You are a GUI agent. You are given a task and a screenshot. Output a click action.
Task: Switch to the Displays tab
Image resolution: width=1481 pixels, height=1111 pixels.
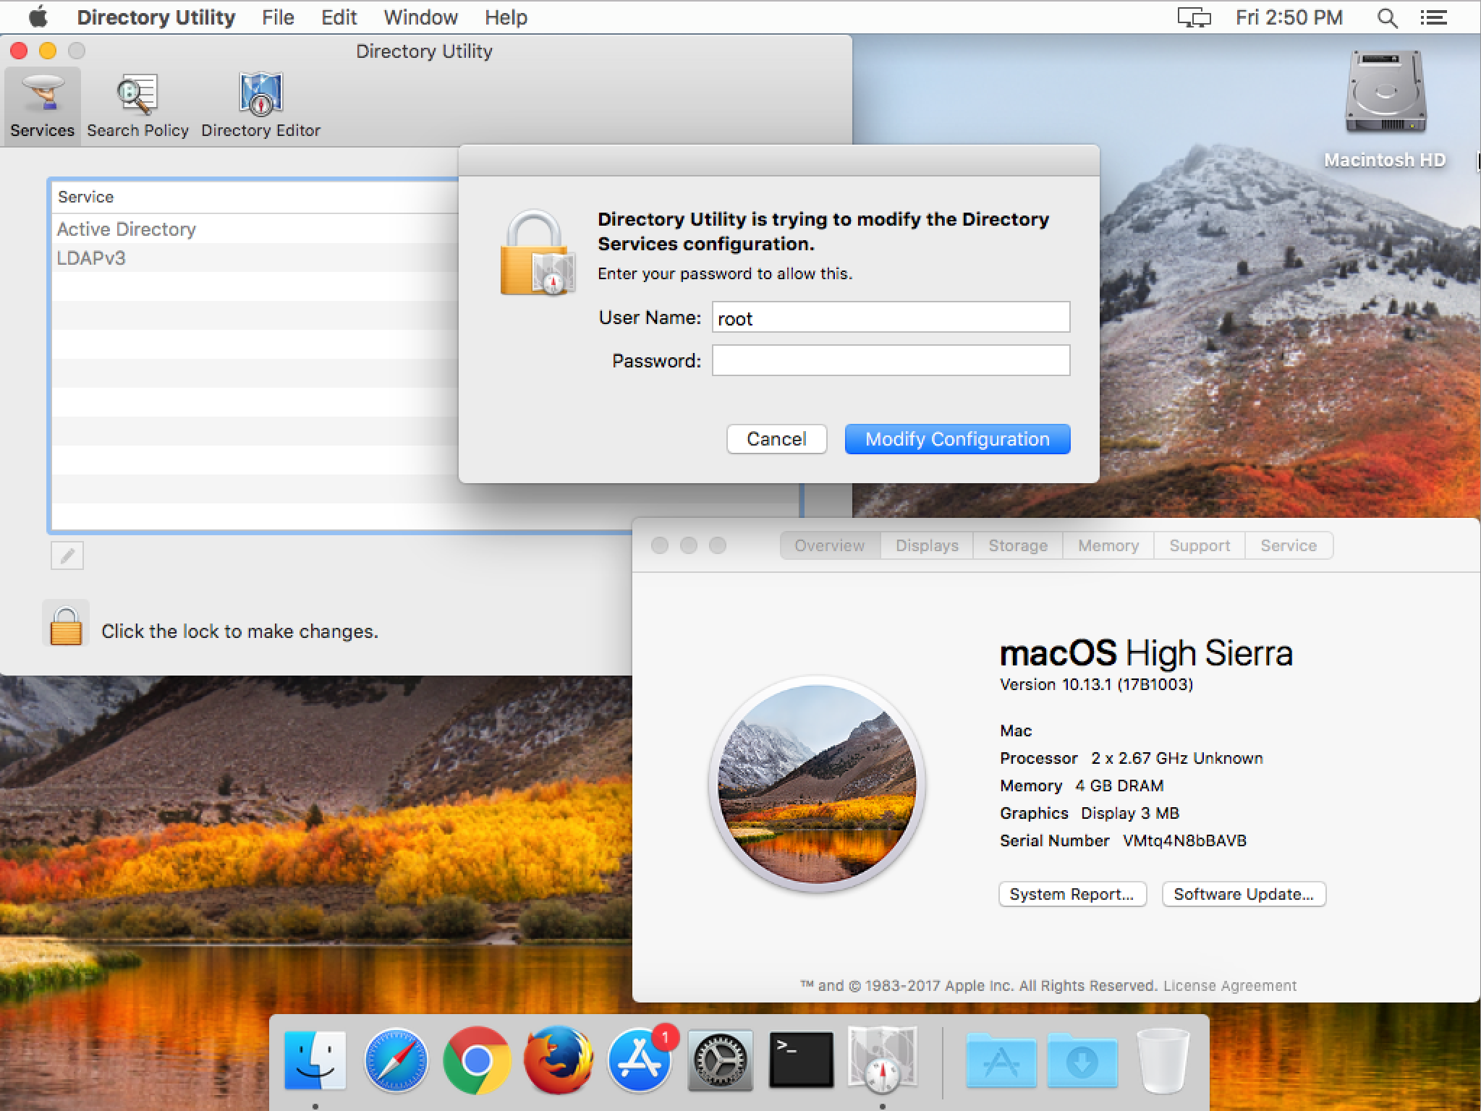(x=927, y=545)
